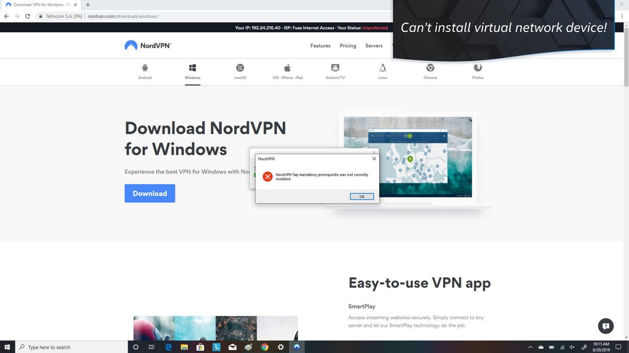Select the Android TV platform icon
The width and height of the screenshot is (629, 353).
[x=335, y=68]
